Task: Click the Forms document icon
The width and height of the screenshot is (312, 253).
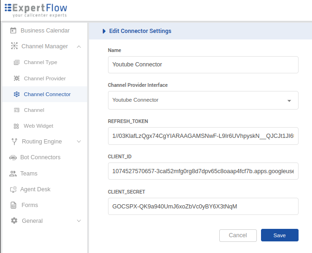Action: point(13,205)
